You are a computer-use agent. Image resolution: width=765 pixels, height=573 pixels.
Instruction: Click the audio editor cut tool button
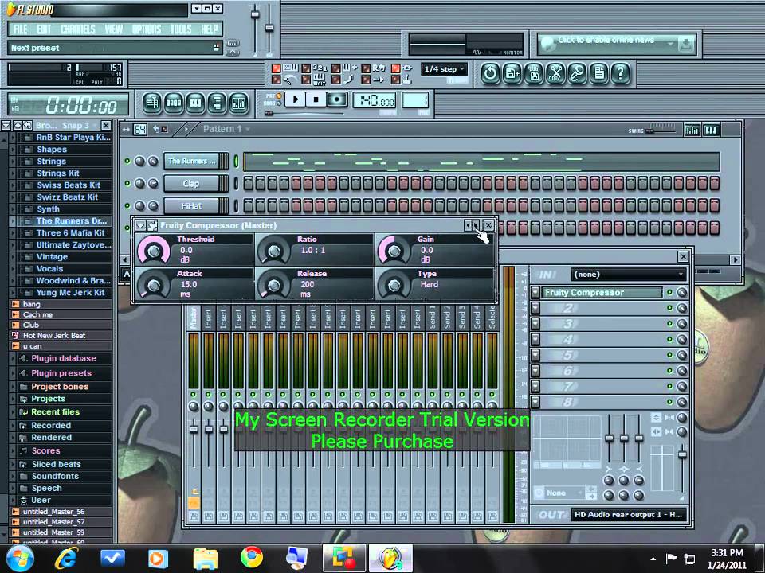tap(555, 73)
